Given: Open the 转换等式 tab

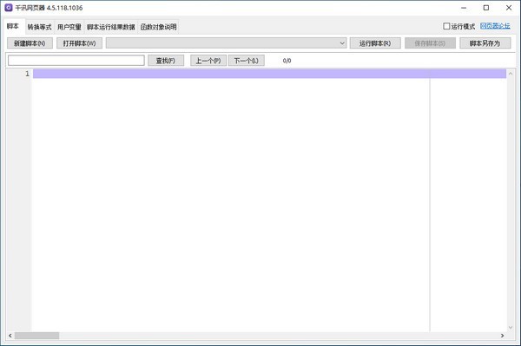Looking at the screenshot, I should pyautogui.click(x=40, y=27).
